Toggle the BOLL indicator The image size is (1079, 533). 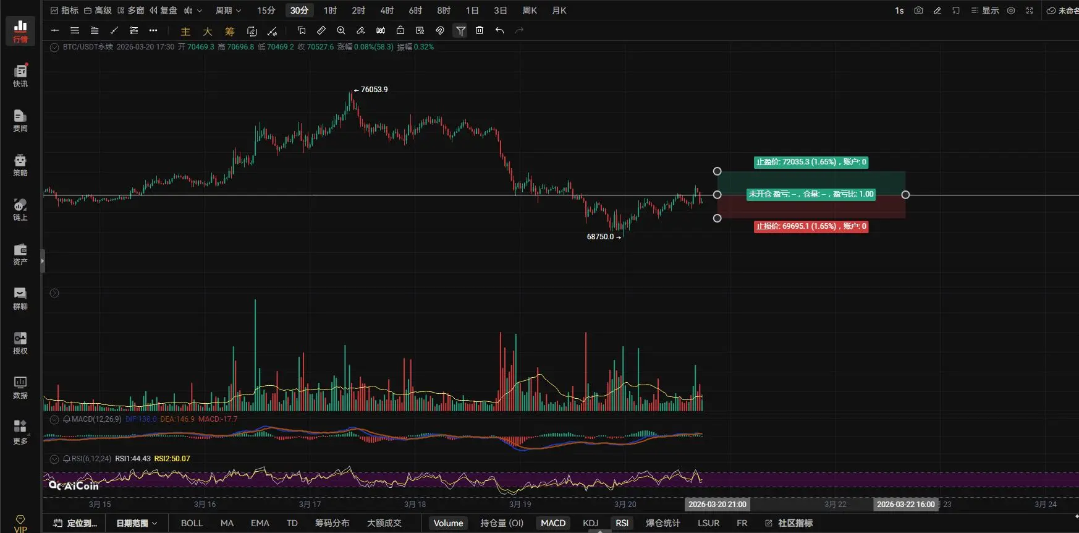point(192,523)
